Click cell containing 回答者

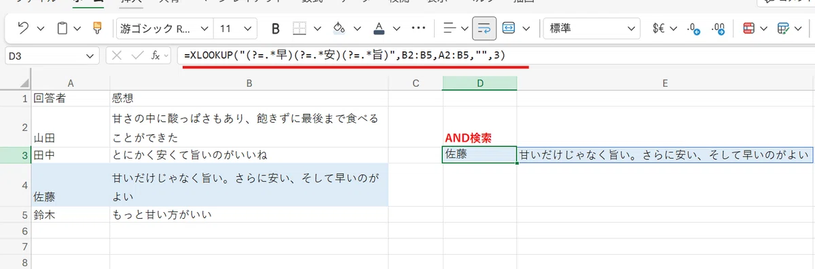pos(71,98)
